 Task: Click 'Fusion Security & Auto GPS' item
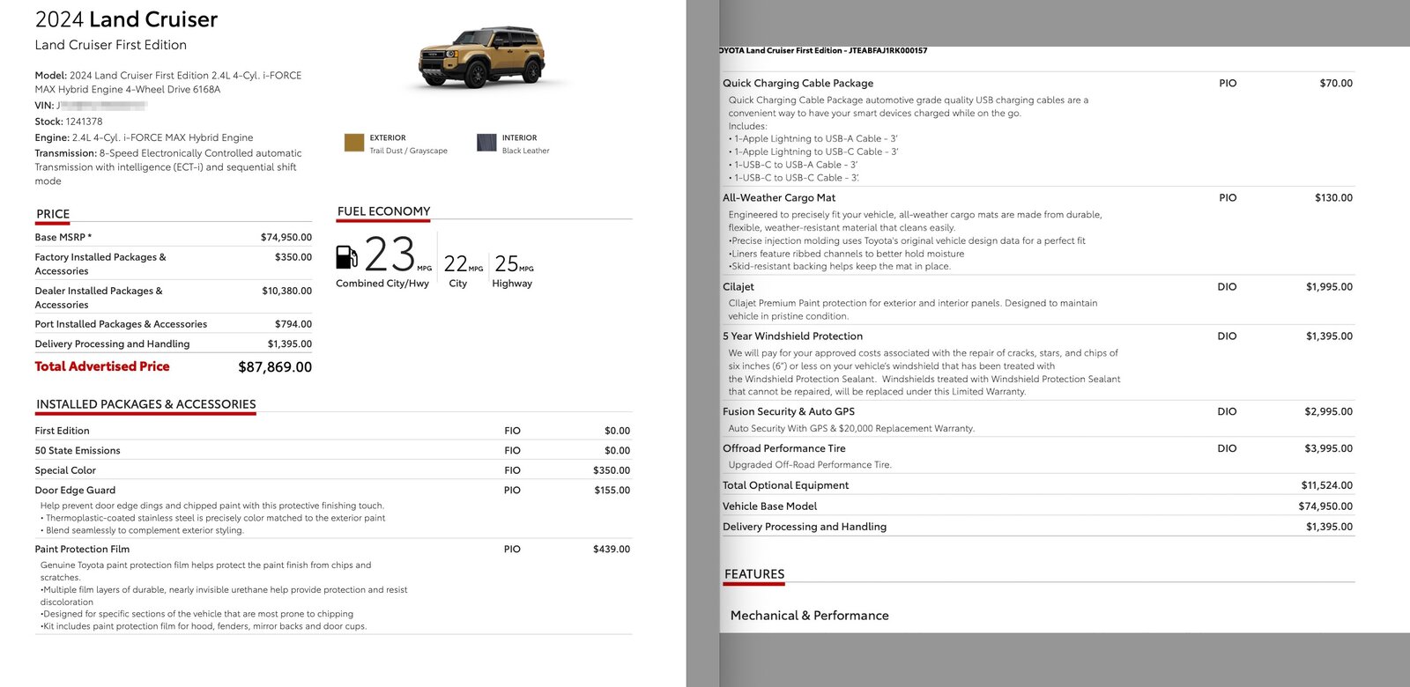point(789,411)
